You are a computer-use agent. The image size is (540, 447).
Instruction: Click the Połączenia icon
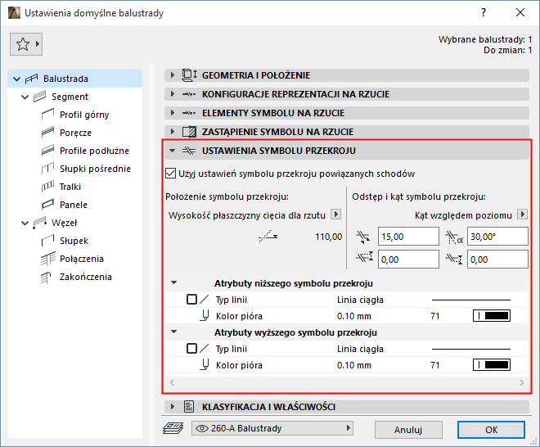[48, 259]
